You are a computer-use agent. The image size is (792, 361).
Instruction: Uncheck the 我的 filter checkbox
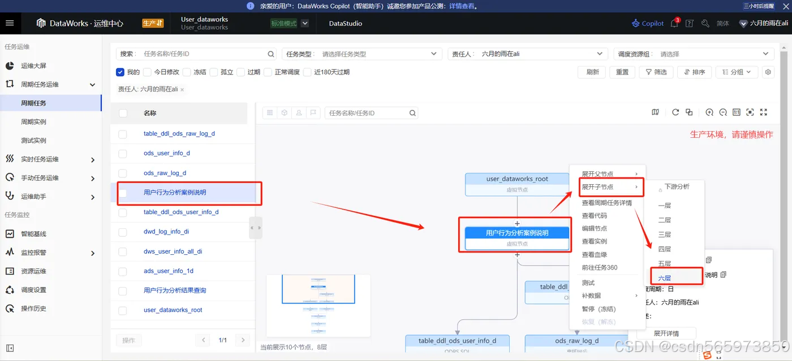point(120,72)
